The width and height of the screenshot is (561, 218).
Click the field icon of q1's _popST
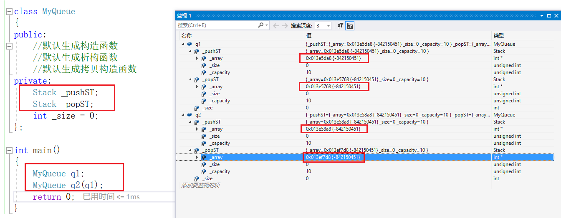pyautogui.click(x=197, y=79)
